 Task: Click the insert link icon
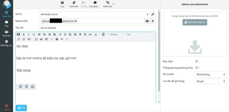19,39
